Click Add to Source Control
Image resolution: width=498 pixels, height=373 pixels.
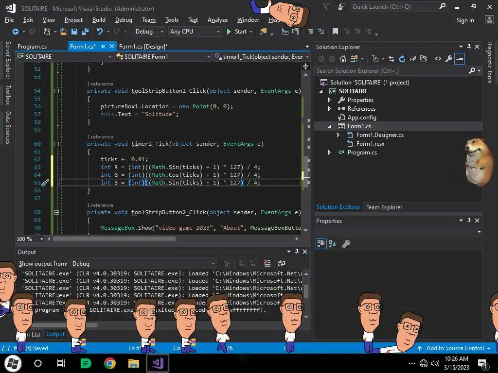455,348
